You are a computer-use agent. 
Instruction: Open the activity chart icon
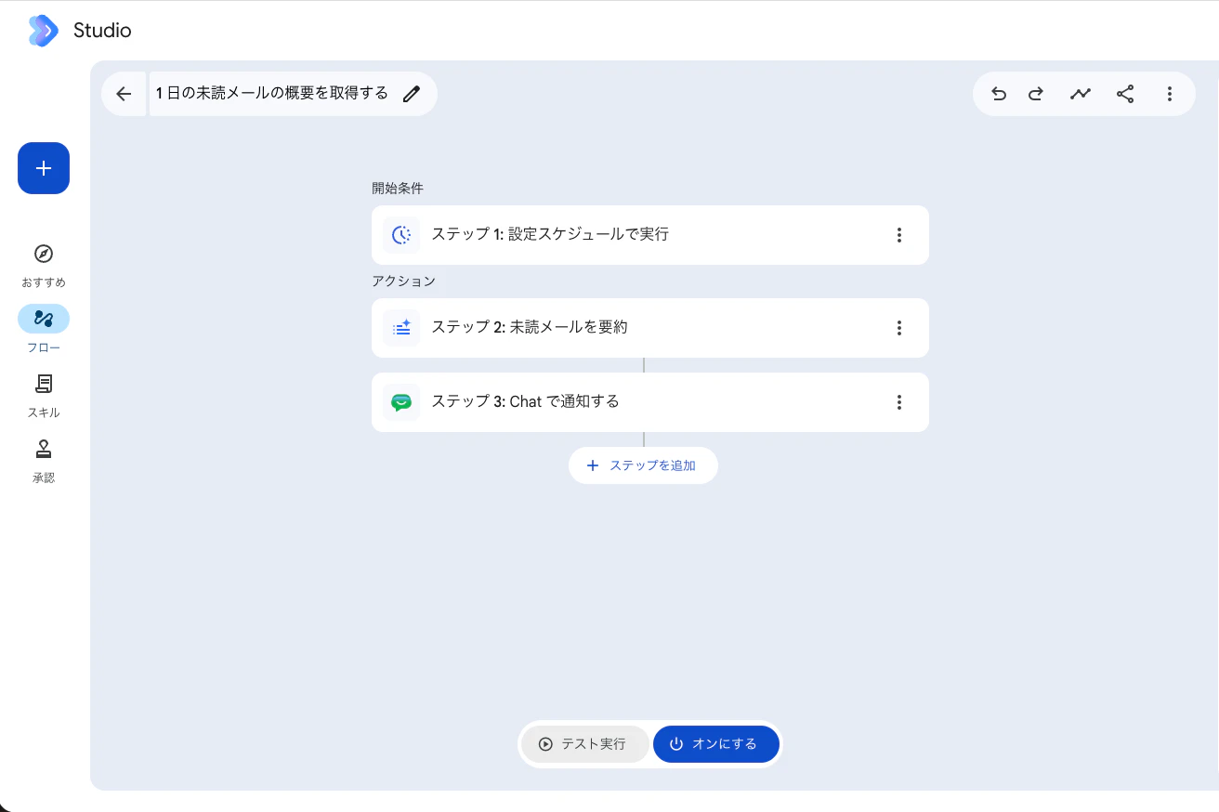click(1080, 94)
